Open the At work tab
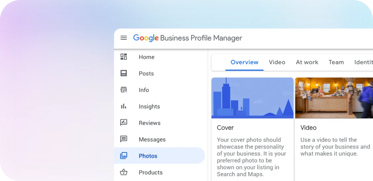This screenshot has height=181, width=373. (307, 62)
